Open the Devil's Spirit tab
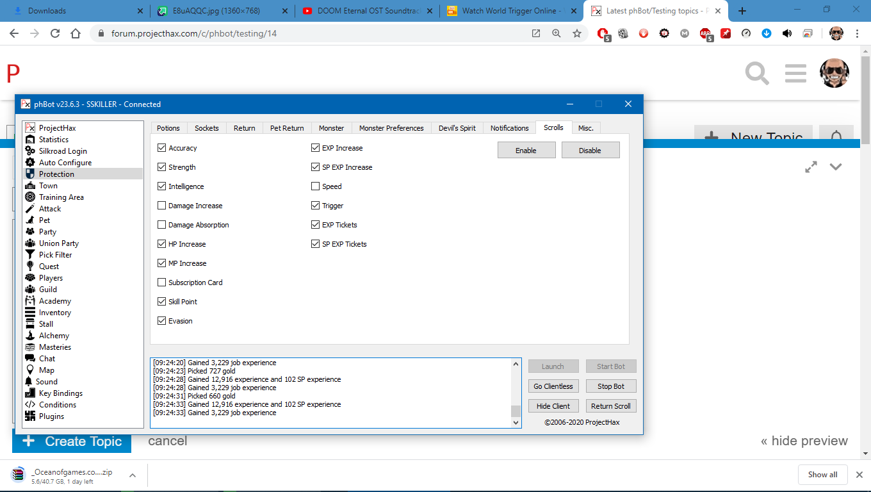Viewport: 871px width, 492px height. click(x=457, y=128)
